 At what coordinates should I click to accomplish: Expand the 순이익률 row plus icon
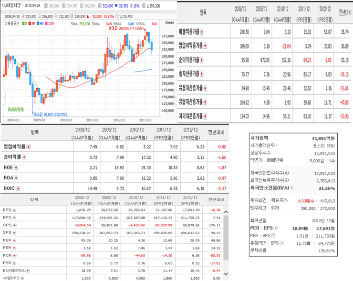point(24,157)
